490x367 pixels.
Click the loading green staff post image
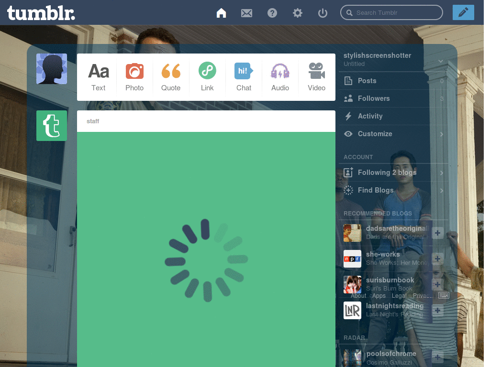click(x=206, y=249)
